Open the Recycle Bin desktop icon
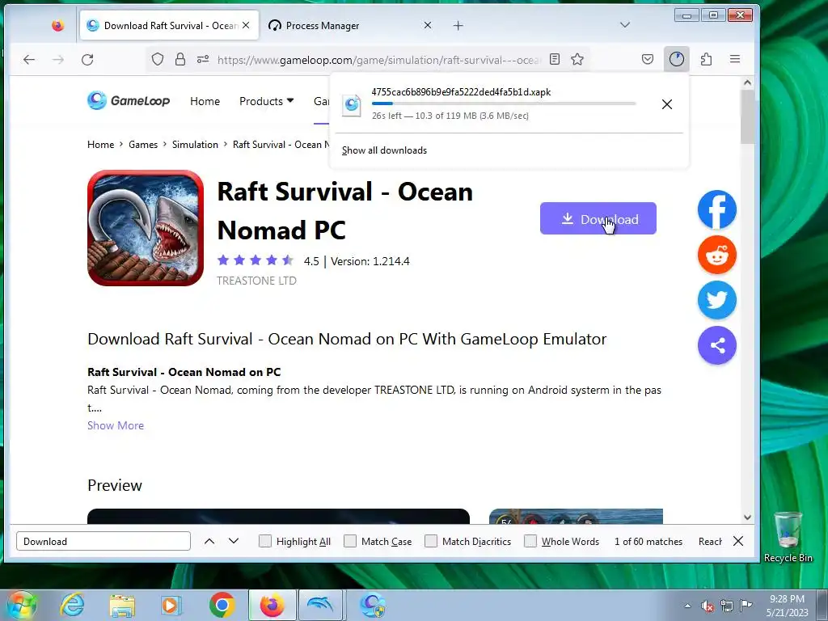The height and width of the screenshot is (621, 828). coord(788,537)
